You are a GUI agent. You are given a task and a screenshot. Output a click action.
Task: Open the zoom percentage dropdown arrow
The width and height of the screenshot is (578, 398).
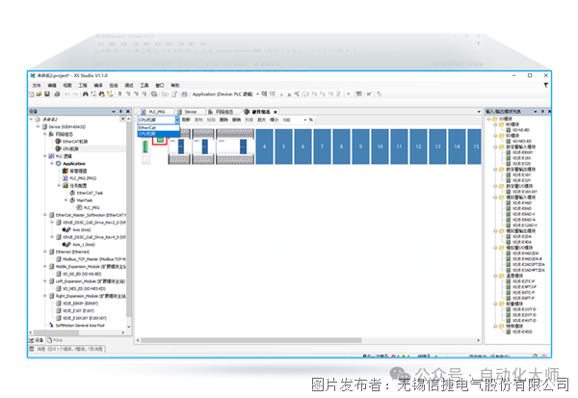pos(304,119)
